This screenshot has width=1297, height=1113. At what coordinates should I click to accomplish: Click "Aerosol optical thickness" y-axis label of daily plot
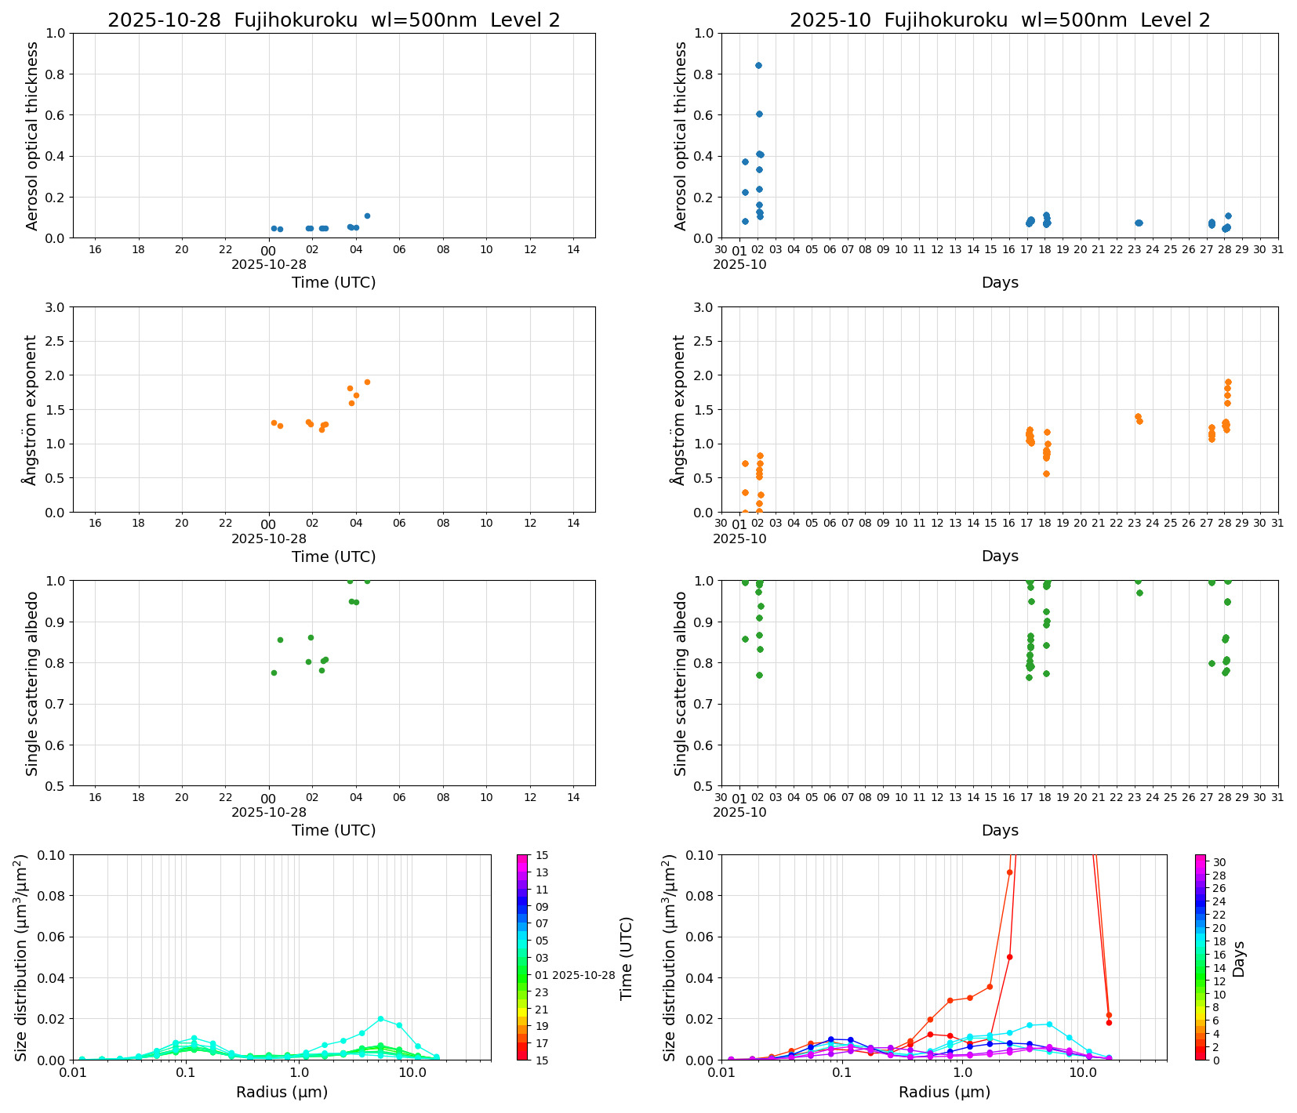point(32,136)
